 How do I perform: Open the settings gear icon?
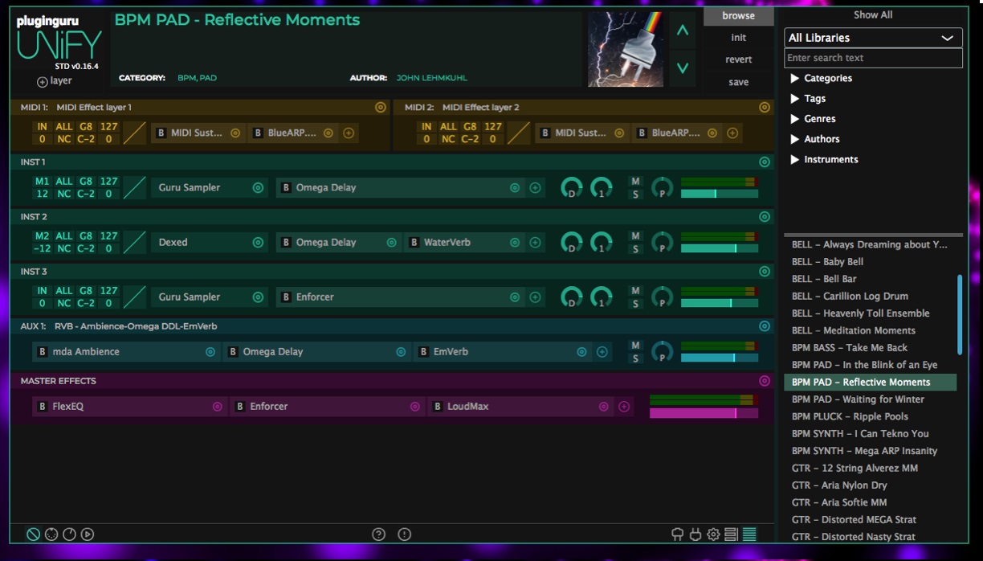pos(713,534)
